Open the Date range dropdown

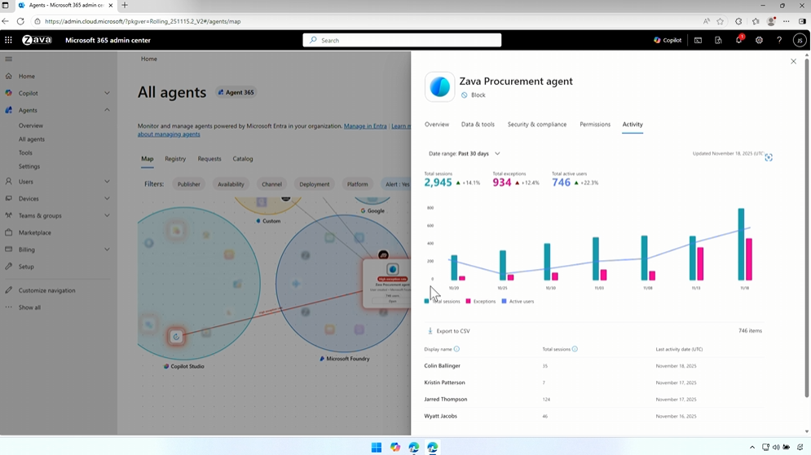click(x=465, y=153)
